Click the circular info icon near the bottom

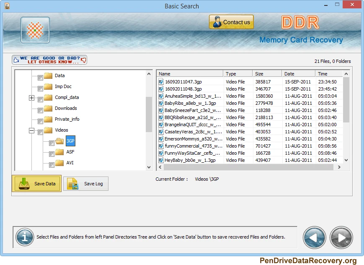[x=24, y=237]
